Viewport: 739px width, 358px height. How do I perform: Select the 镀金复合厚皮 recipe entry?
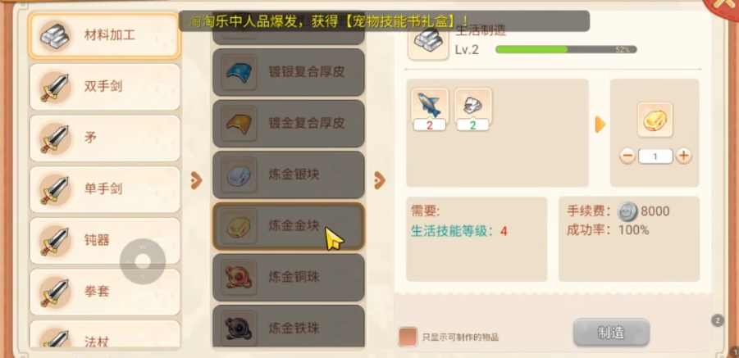click(x=289, y=123)
